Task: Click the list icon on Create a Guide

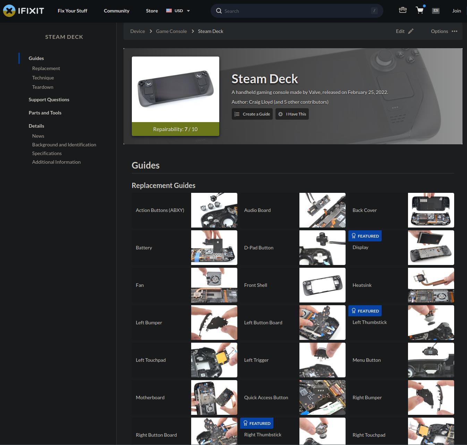Action: pyautogui.click(x=237, y=114)
